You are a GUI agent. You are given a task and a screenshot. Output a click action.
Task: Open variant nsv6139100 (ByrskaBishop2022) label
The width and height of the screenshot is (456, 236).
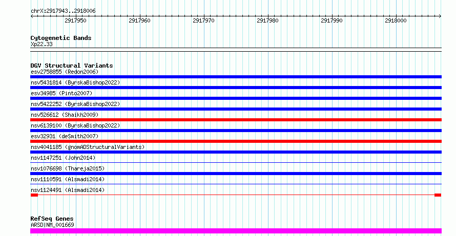pyautogui.click(x=75, y=125)
